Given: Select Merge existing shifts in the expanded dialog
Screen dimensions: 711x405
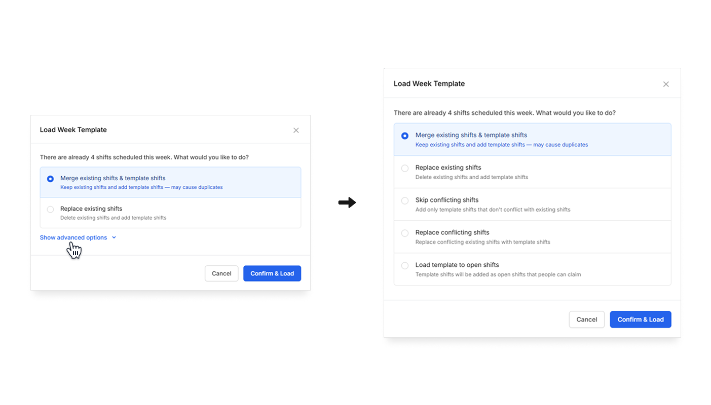Looking at the screenshot, I should point(405,136).
